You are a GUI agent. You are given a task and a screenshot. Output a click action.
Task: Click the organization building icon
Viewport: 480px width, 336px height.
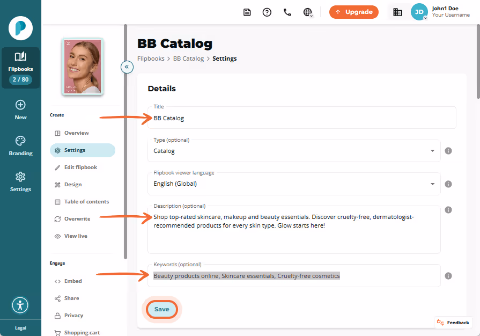tap(397, 12)
